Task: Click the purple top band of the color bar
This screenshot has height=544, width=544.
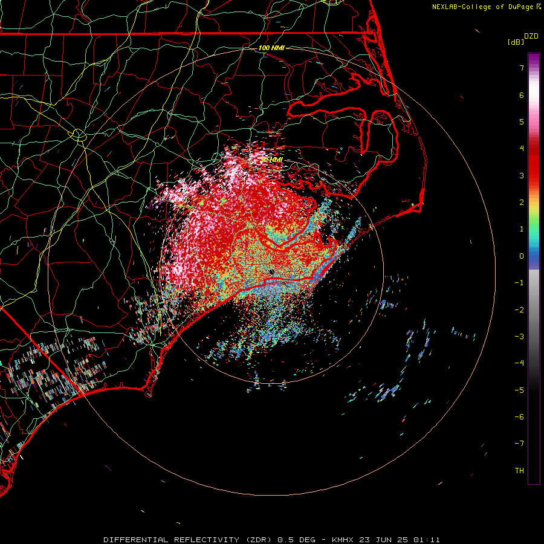Action: [x=534, y=59]
